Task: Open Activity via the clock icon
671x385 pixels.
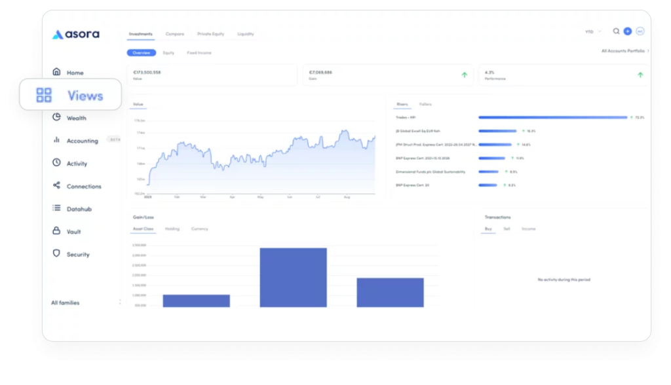Action: (56, 163)
